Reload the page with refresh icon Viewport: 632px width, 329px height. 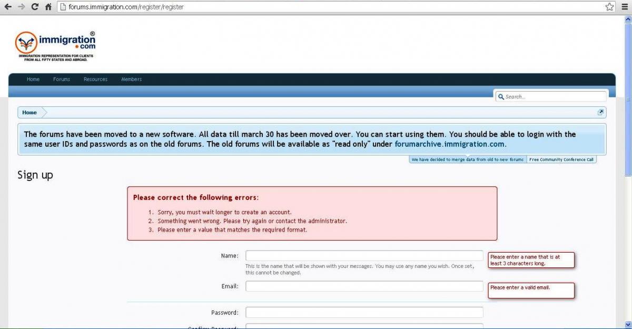pyautogui.click(x=35, y=7)
